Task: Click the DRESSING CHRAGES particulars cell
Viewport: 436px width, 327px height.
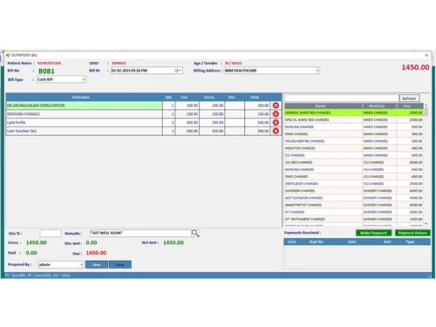Action: tap(84, 114)
